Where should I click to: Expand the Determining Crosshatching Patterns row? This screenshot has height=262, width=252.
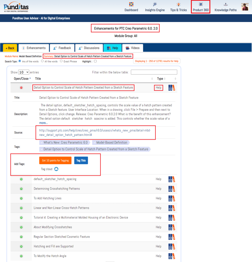click(21, 189)
